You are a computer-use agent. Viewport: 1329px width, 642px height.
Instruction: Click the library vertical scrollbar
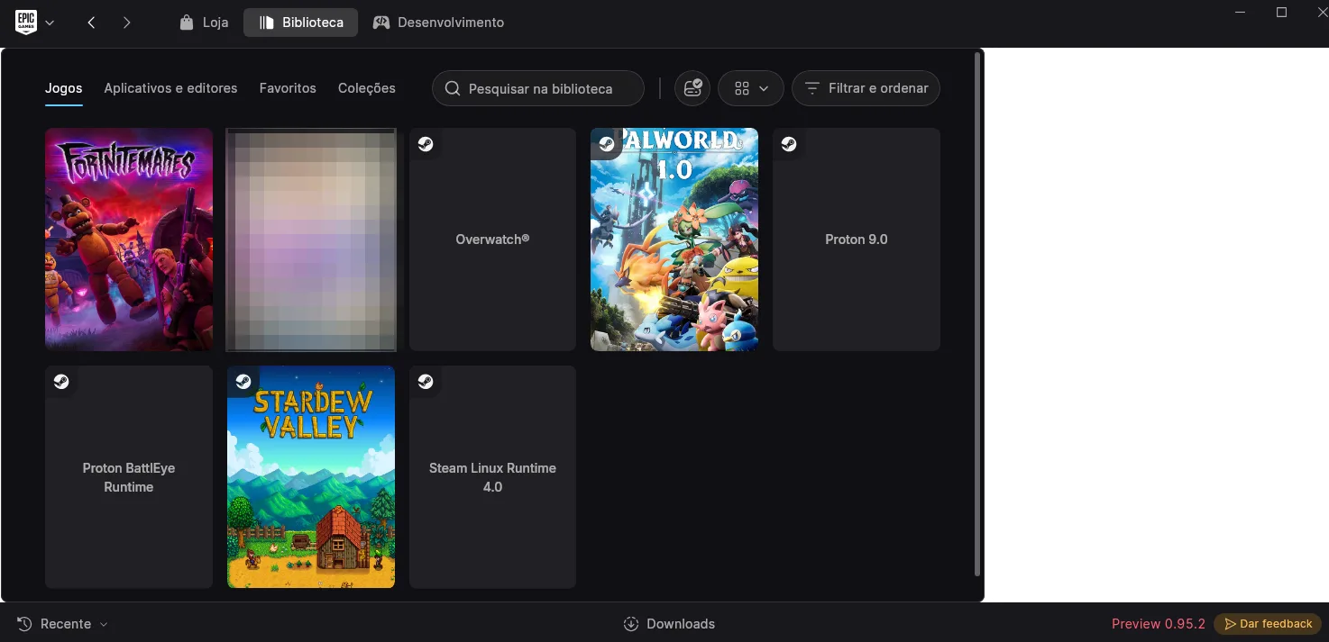click(x=977, y=314)
